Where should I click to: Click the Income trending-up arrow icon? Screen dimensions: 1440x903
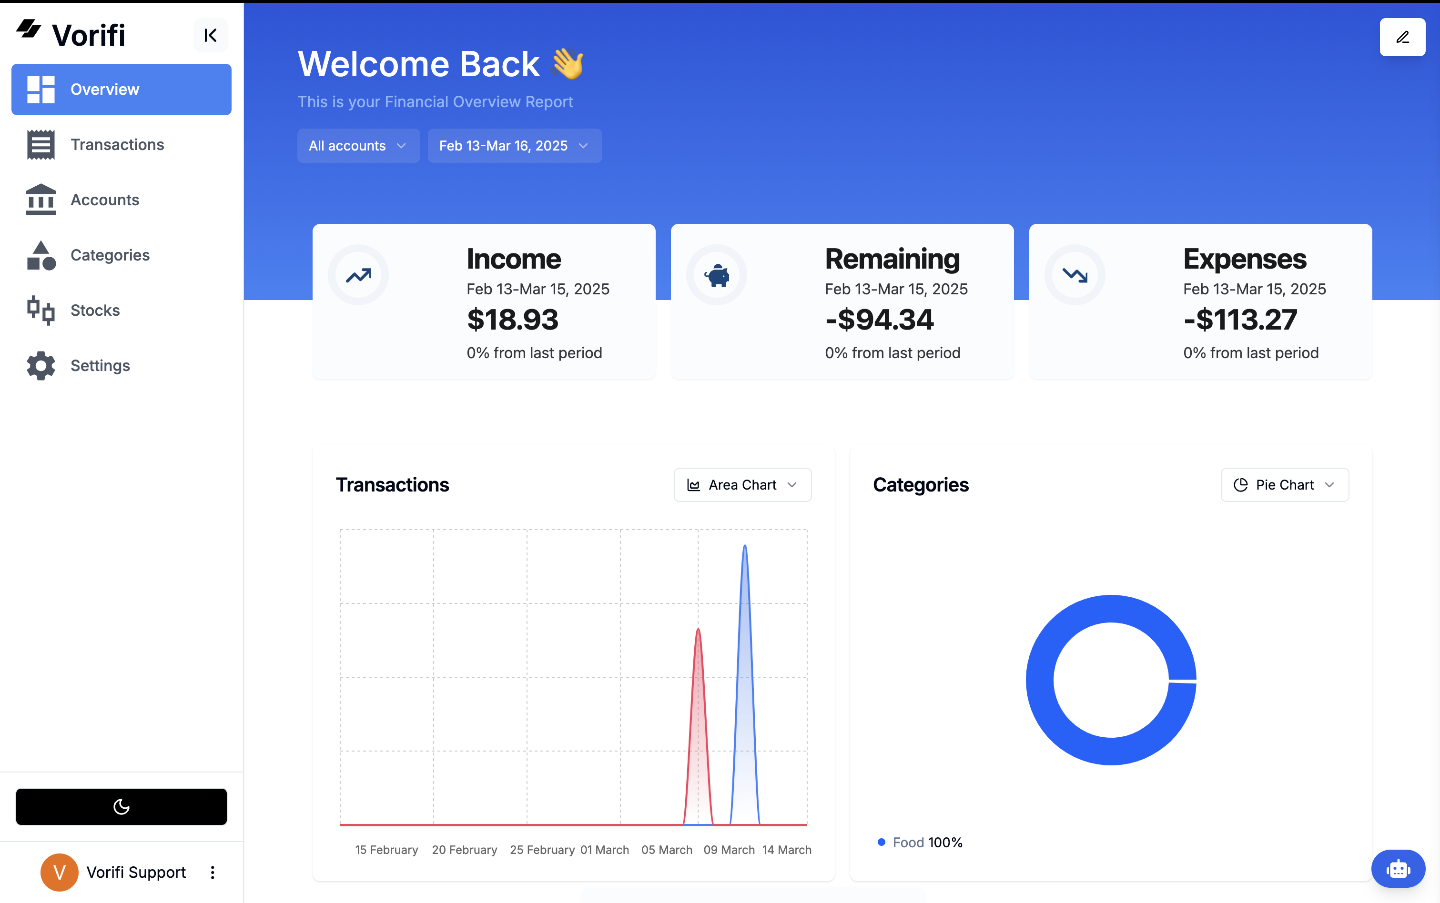[358, 275]
